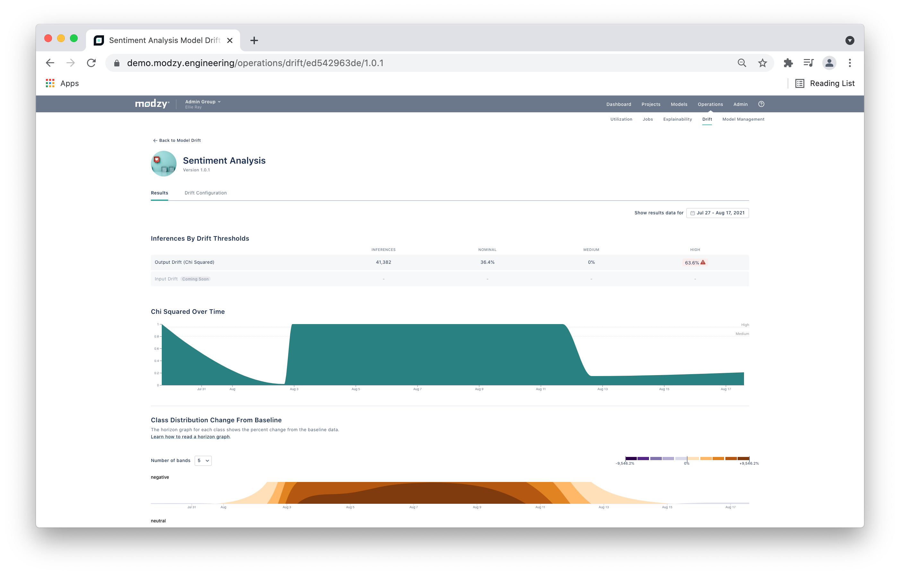The image size is (900, 575).
Task: Open the Jul 27 - Aug 17 date picker
Action: click(717, 213)
